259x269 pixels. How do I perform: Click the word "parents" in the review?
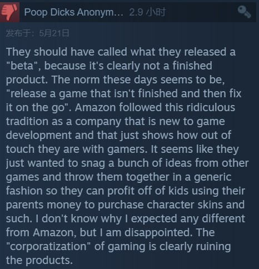[24, 205]
